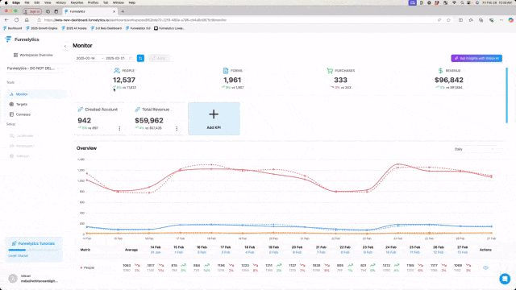Screen dimensions: 516x290
Task: Collapse the sidebar with the chevron
Action: pyautogui.click(x=65, y=47)
